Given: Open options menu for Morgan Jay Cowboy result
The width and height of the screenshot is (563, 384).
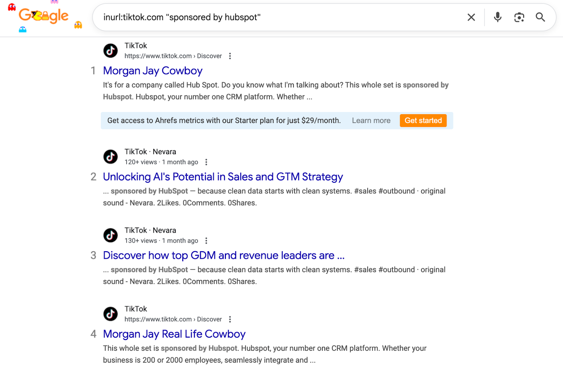Looking at the screenshot, I should point(230,56).
